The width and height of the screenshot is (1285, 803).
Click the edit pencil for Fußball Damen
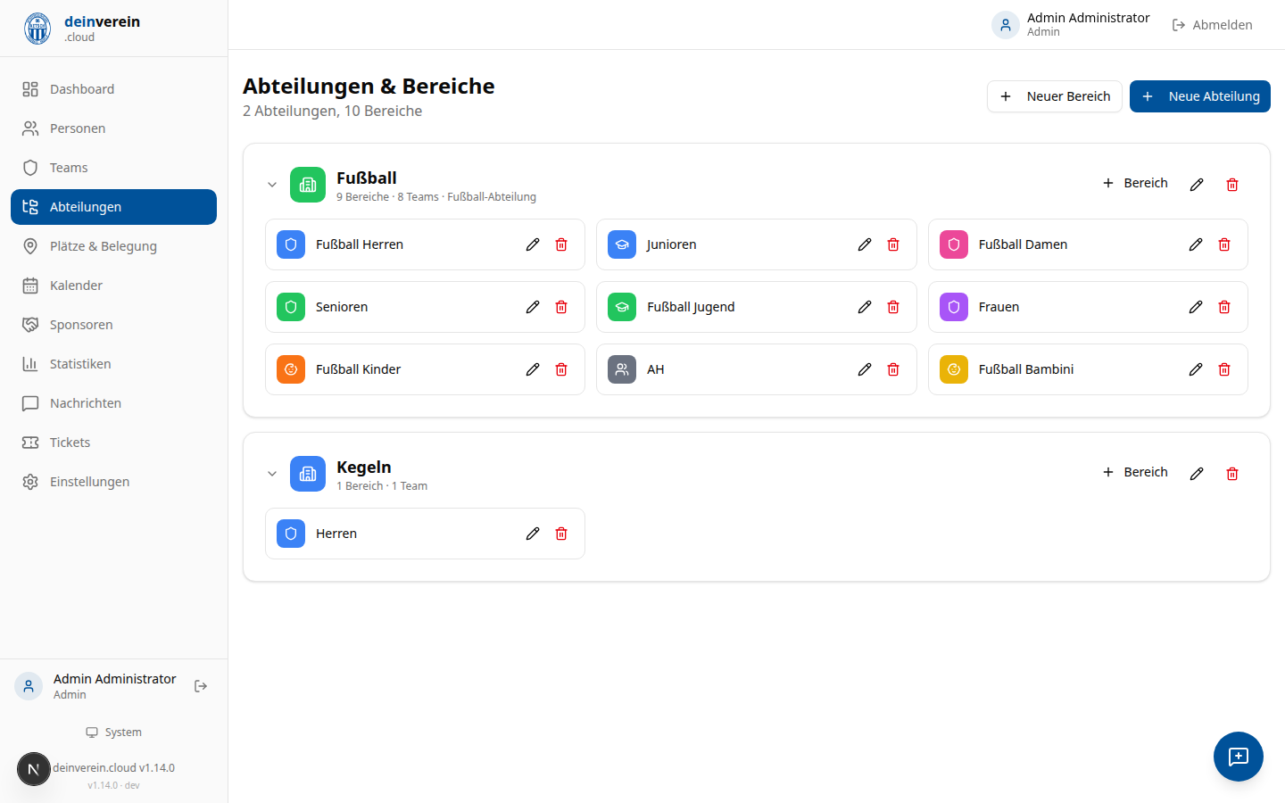1196,244
